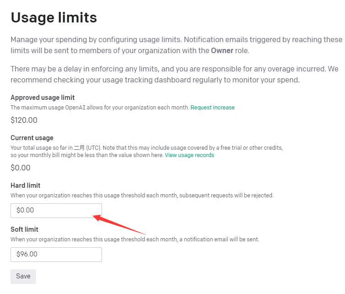The height and width of the screenshot is (294, 345).
Task: Click the Soft limit notification description text
Action: [135, 240]
